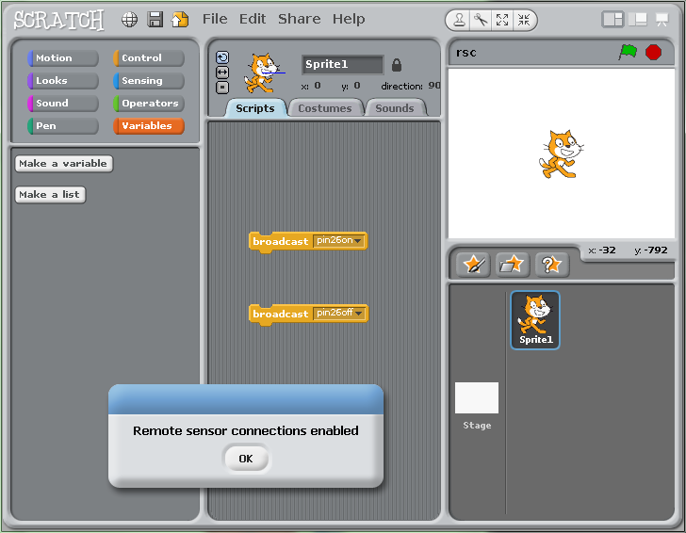Select the Sound block category
Image resolution: width=686 pixels, height=533 pixels.
[62, 104]
